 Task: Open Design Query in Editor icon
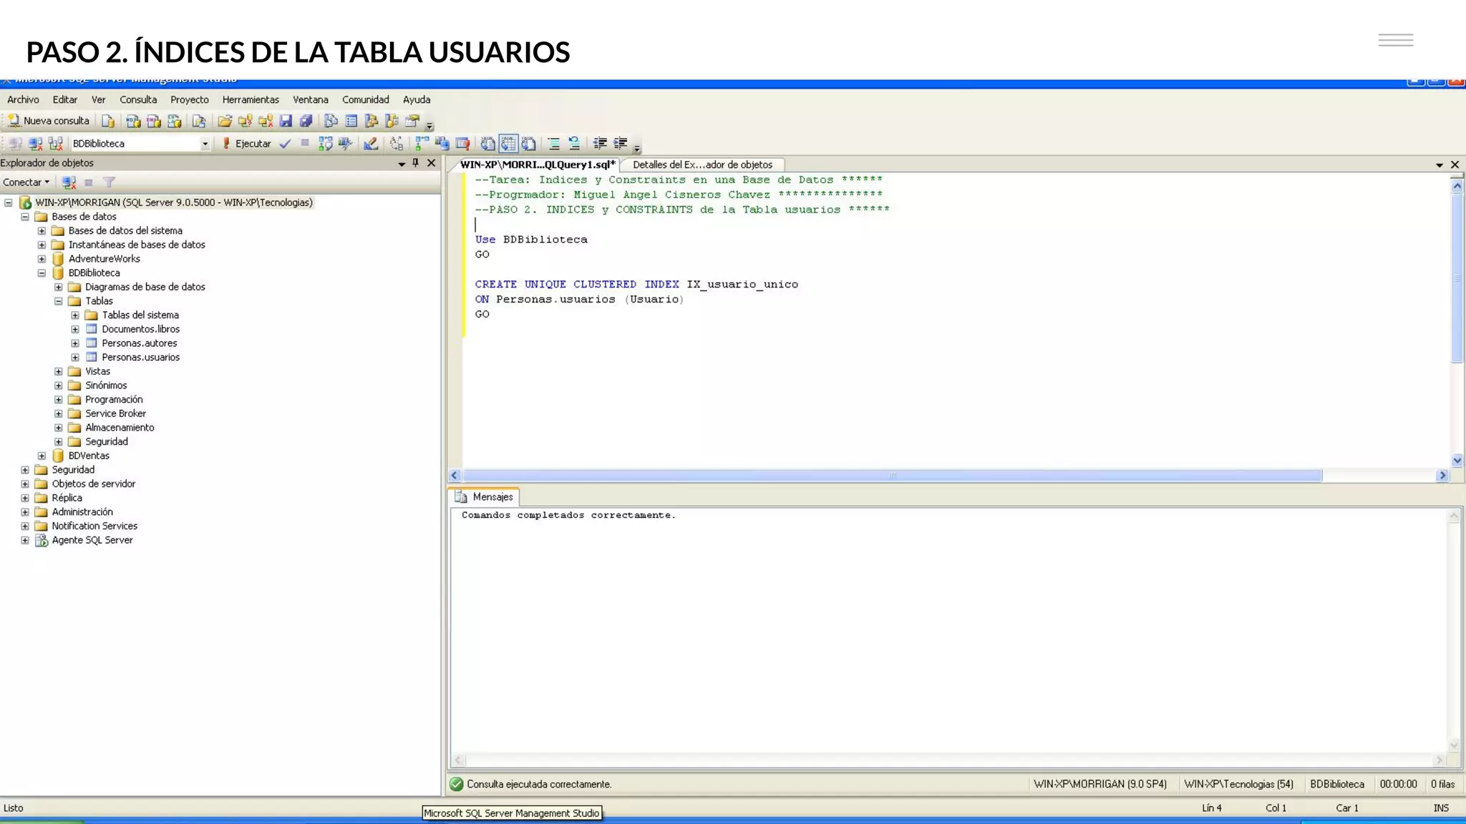pyautogui.click(x=371, y=144)
